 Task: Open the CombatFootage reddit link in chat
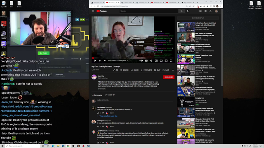click(x=26, y=111)
